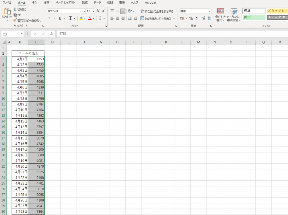Click the accounting currency format icon
Viewport: 288px width, 215px height.
pyautogui.click(x=182, y=18)
